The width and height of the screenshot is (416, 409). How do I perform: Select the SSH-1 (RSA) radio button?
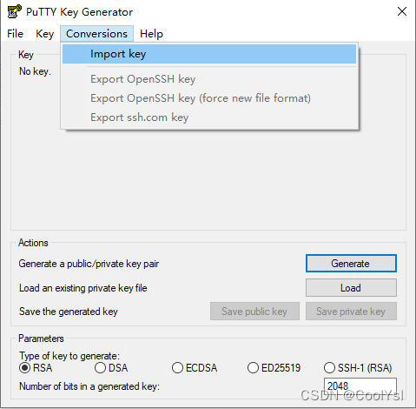pyautogui.click(x=329, y=368)
